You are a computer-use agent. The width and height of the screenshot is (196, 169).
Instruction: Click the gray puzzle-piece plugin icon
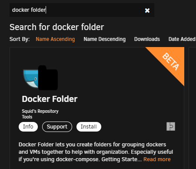[171, 126]
